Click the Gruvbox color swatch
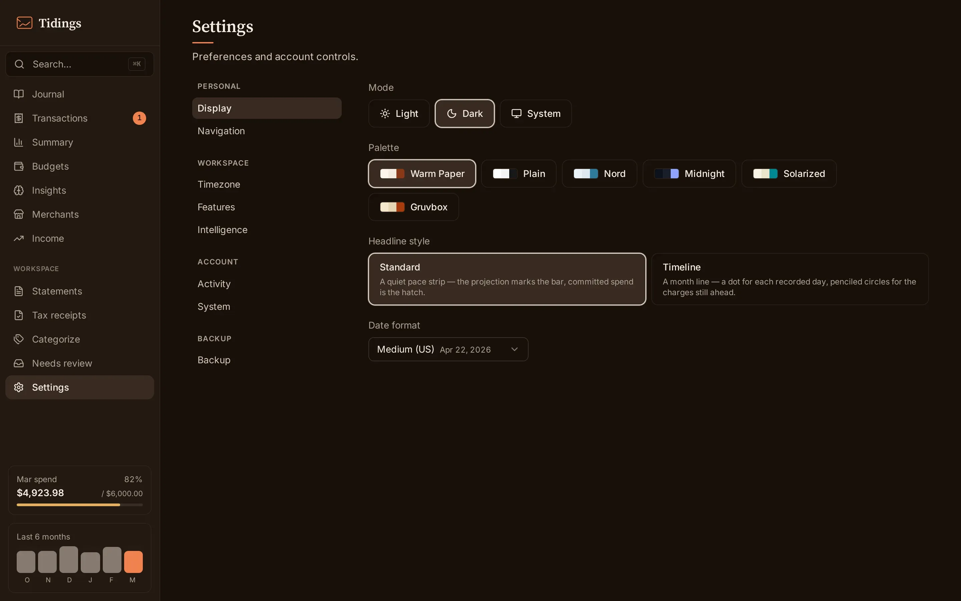The image size is (961, 601). [x=392, y=207]
